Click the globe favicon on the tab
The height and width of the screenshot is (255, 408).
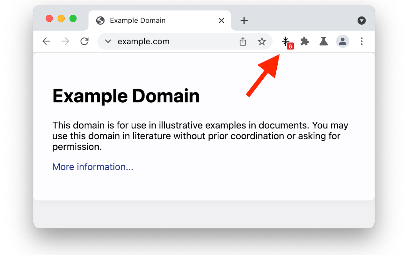click(100, 20)
